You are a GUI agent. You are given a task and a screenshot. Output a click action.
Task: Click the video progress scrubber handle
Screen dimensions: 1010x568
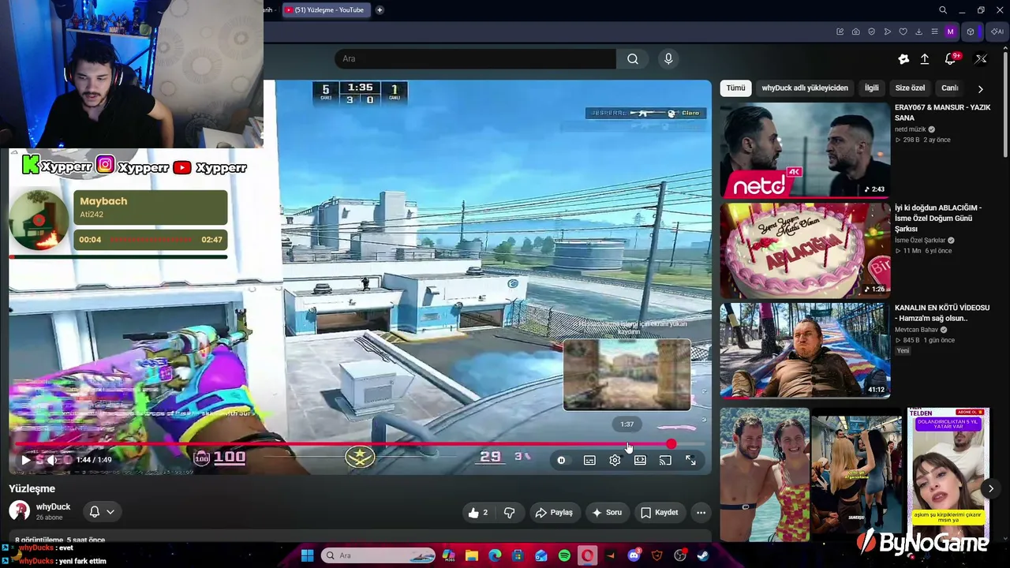[671, 445]
